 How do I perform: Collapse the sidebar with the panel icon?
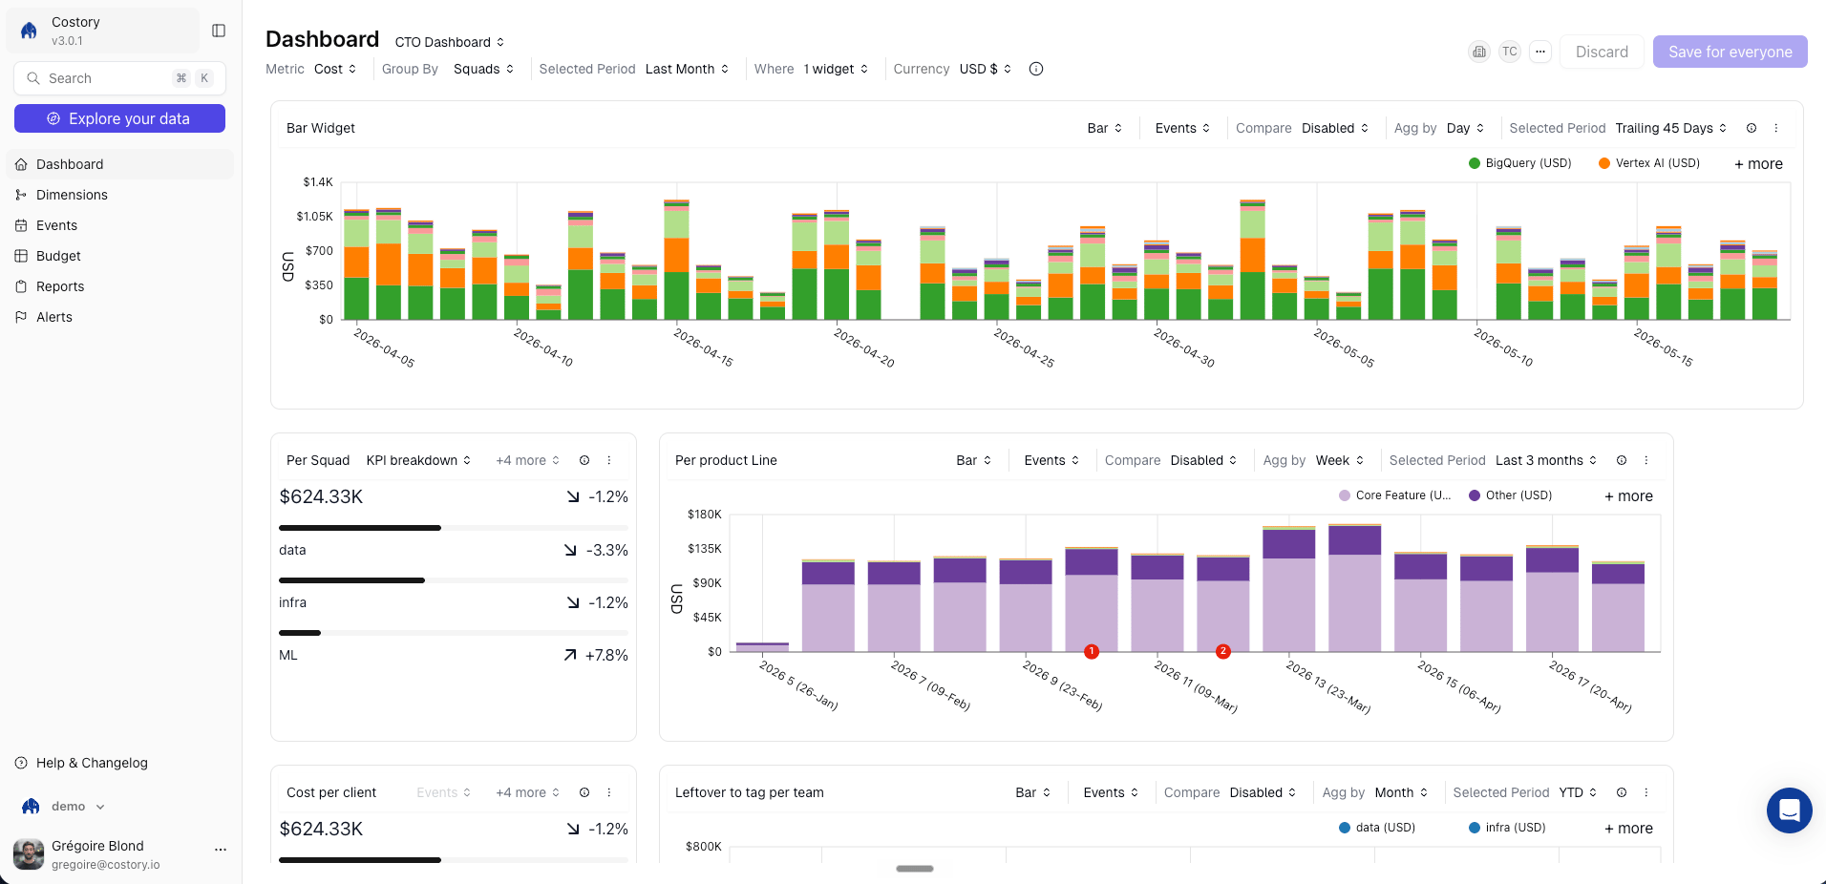[219, 31]
